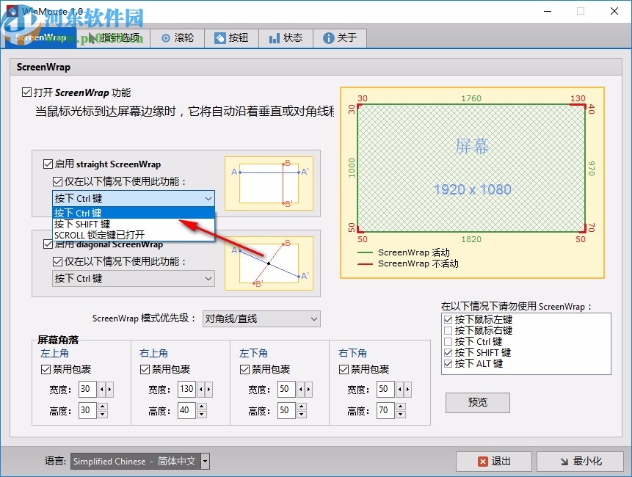The image size is (632, 477).
Task: Check 按下 Ctrl 键 in exclusion list
Action: tap(448, 342)
